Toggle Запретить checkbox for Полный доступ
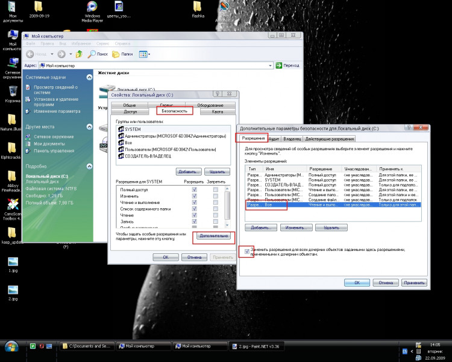The image size is (452, 362). [x=215, y=189]
